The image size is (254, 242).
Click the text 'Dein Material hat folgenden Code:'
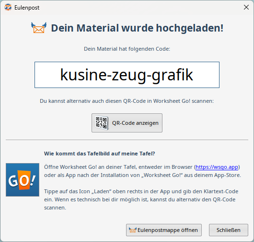pyautogui.click(x=127, y=49)
